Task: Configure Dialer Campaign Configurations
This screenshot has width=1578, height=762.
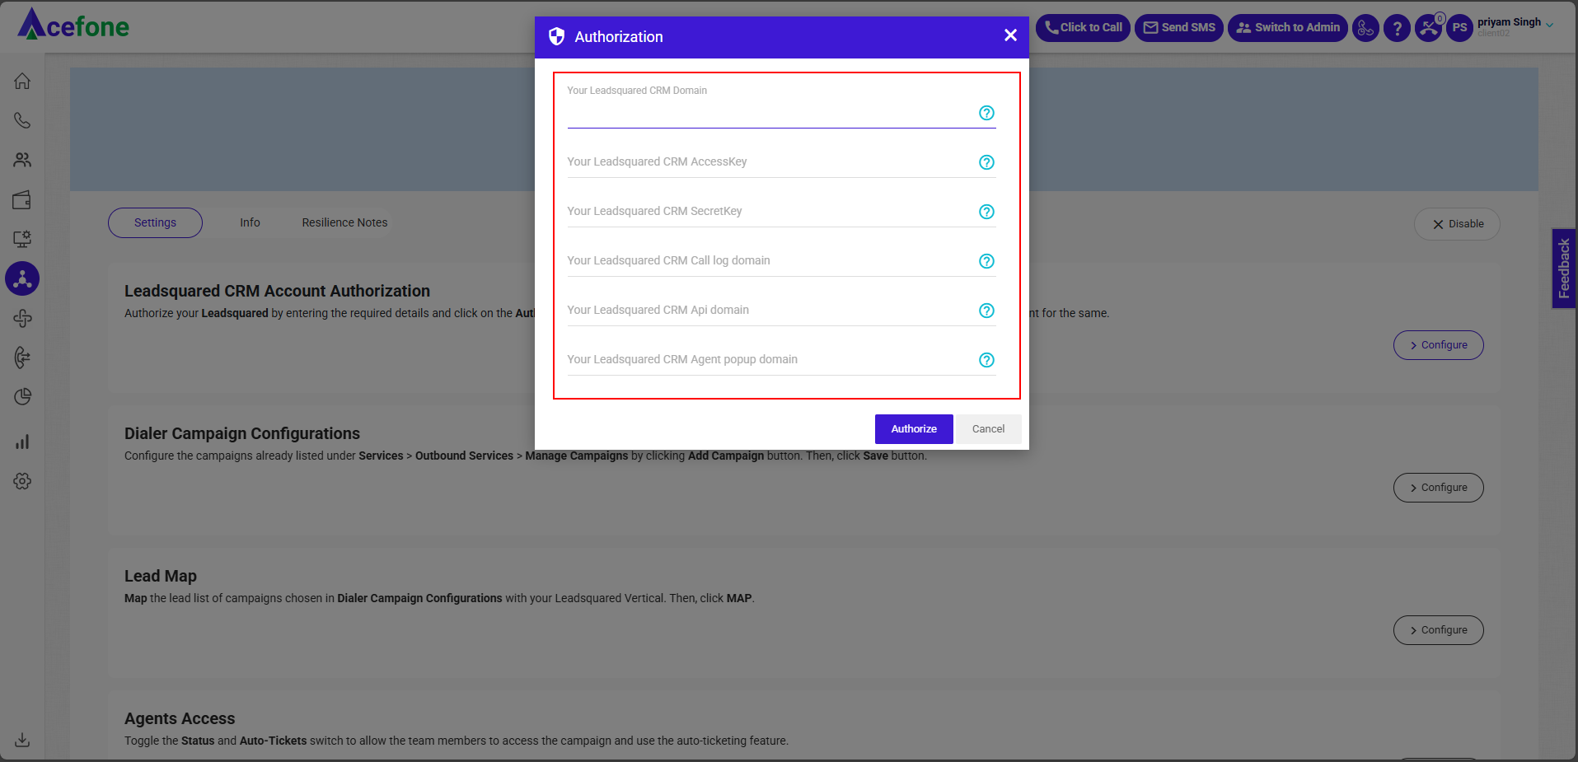Action: pyautogui.click(x=1438, y=488)
